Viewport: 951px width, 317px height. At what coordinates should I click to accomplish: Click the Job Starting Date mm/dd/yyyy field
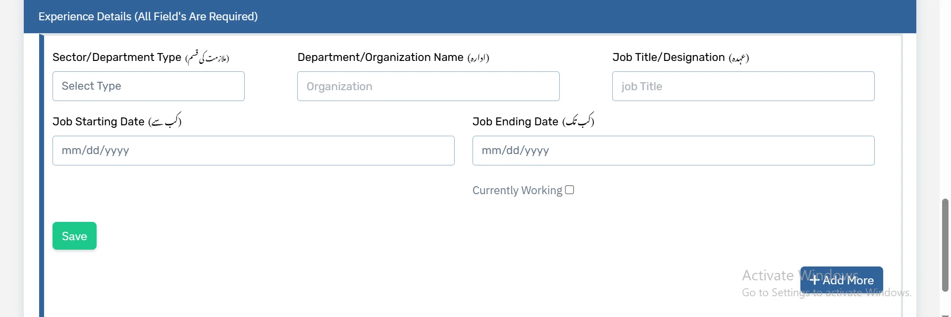[x=253, y=150]
